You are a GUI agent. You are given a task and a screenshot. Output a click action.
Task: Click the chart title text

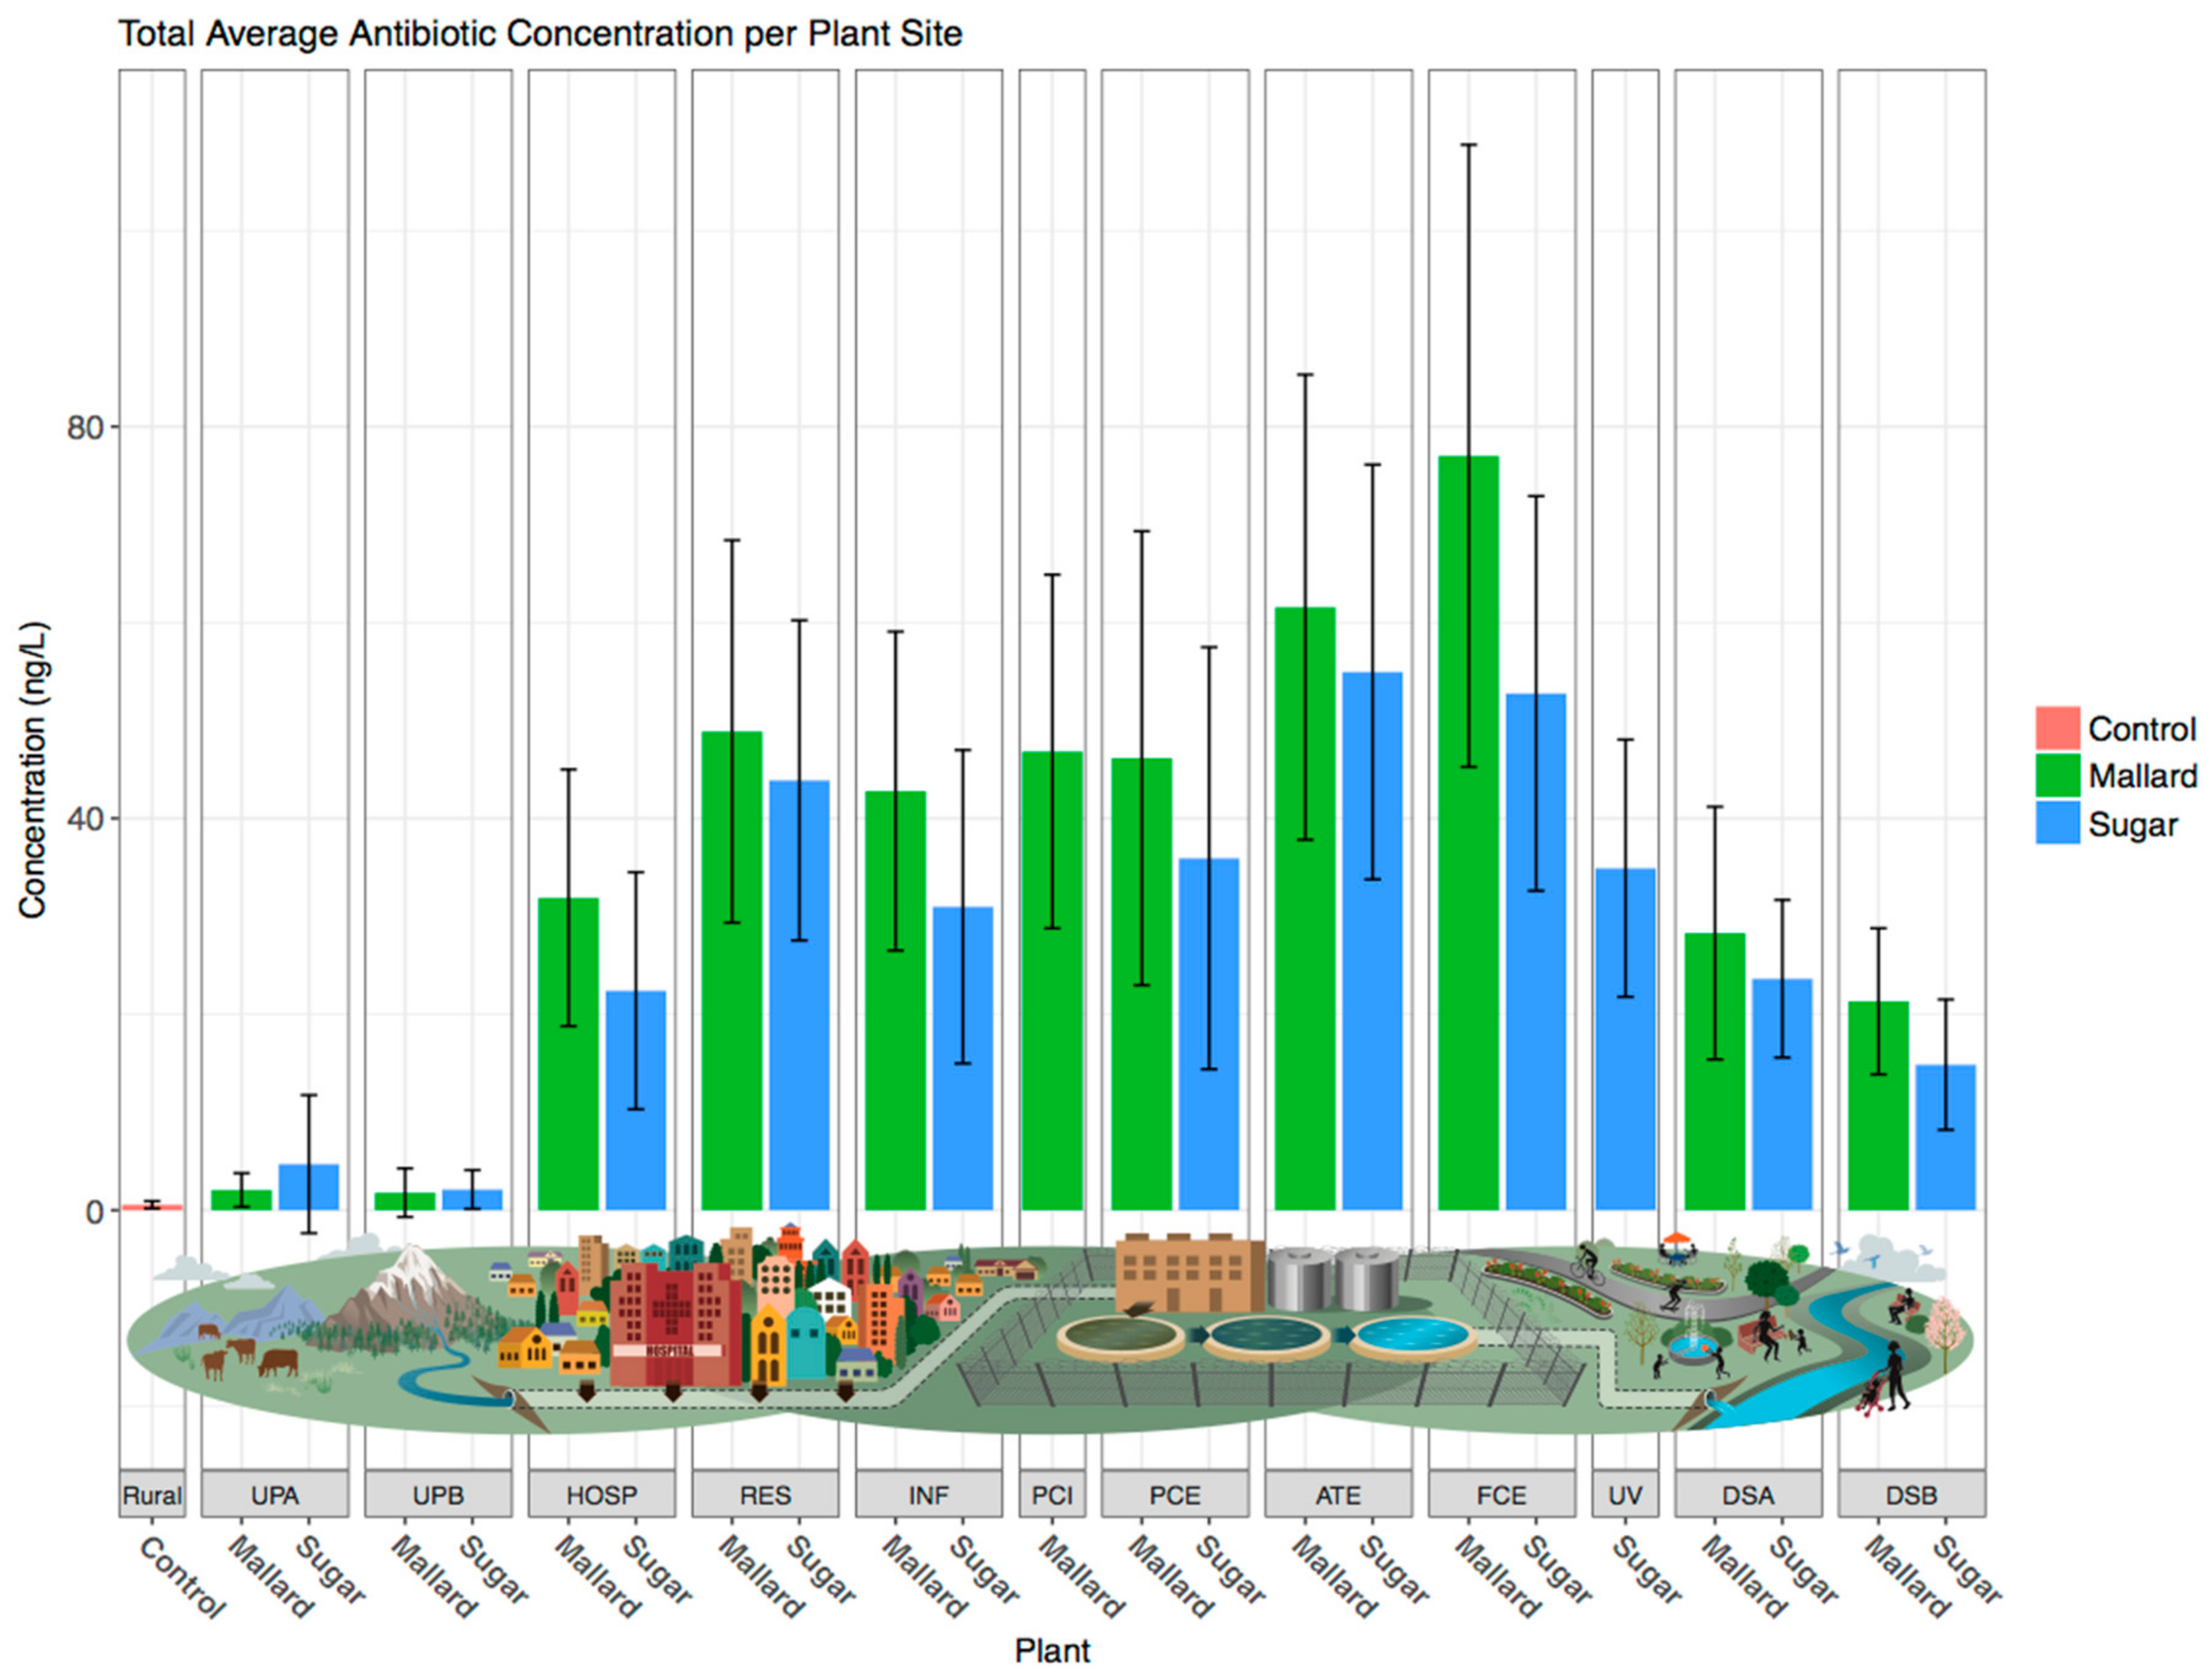pos(540,34)
